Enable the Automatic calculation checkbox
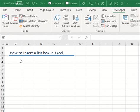 (50, 3)
